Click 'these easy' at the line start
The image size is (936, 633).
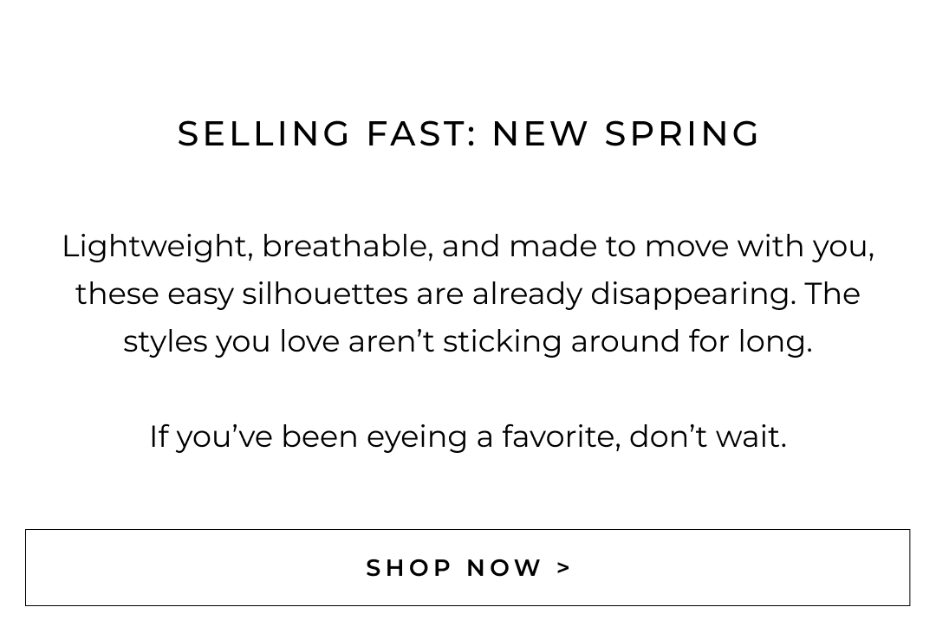click(x=154, y=294)
